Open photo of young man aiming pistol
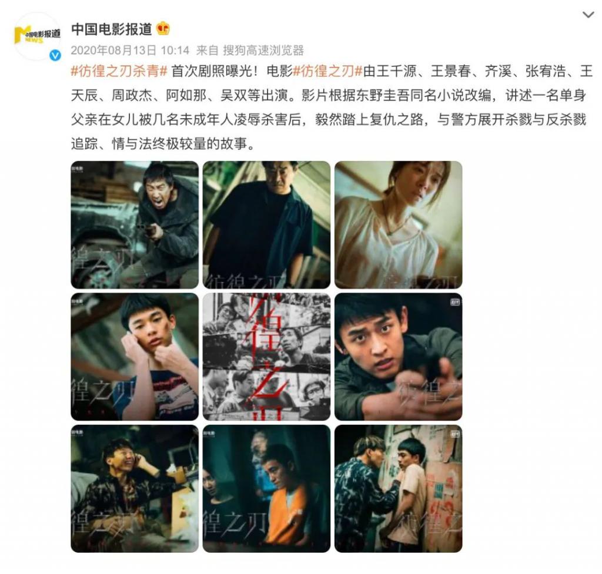Image resolution: width=602 pixels, height=574 pixels. pos(399,357)
